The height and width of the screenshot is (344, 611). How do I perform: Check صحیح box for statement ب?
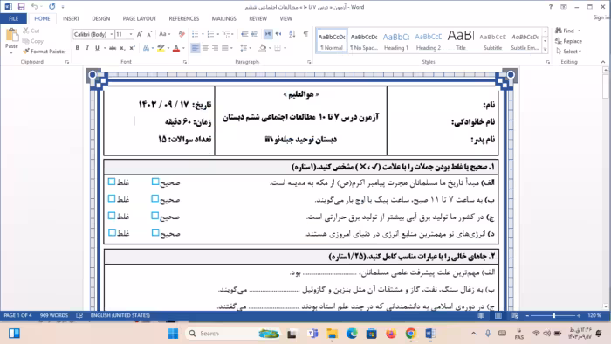click(155, 199)
